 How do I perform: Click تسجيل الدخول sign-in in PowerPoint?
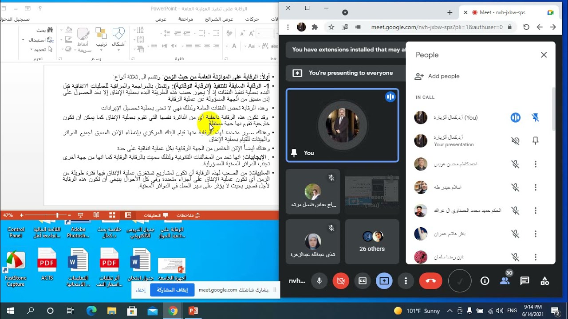click(15, 19)
